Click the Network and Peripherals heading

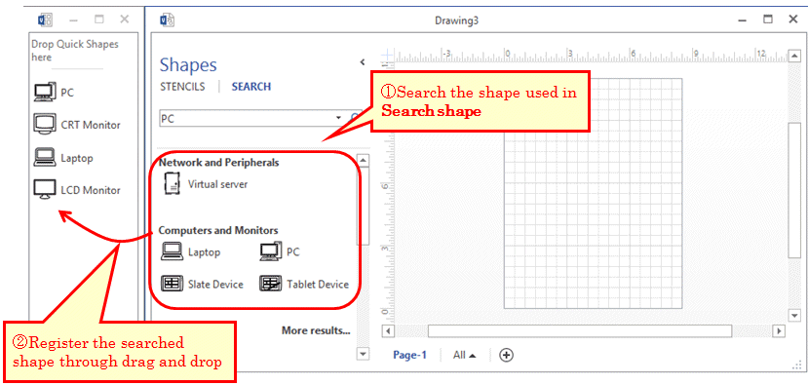pyautogui.click(x=219, y=163)
